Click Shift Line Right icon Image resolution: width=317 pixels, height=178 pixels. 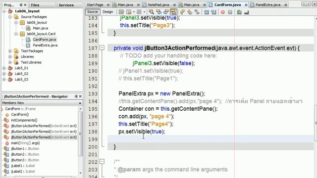point(213,12)
